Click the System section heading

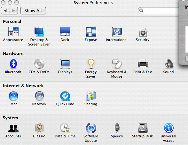coord(11,118)
